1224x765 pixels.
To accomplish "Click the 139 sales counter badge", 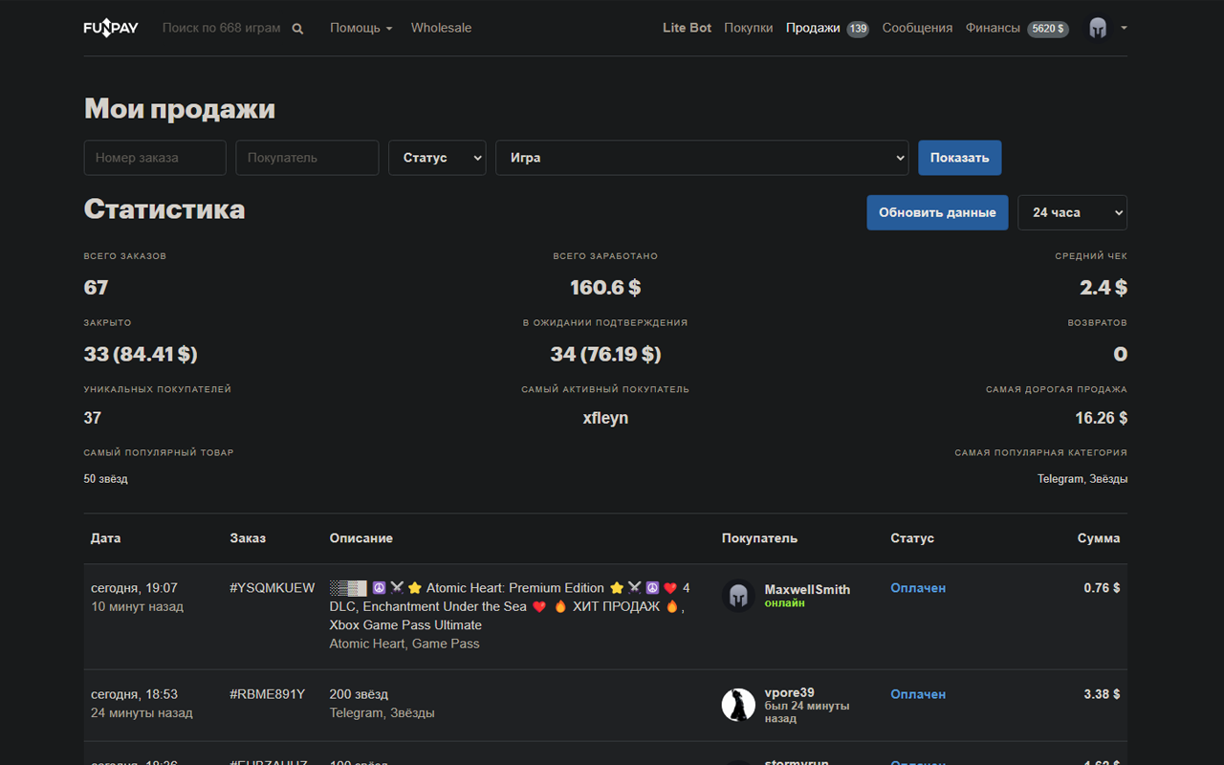I will coord(858,29).
